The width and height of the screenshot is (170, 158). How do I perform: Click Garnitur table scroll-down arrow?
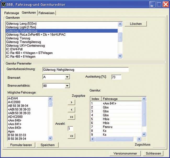144,134
